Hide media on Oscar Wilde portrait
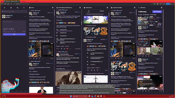The height and width of the screenshot is (98, 175). click(x=79, y=73)
